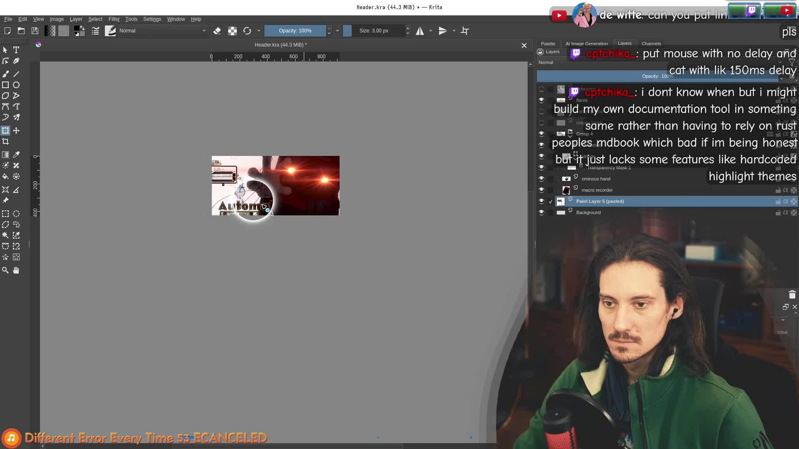
Task: Adjust the brush Opacity slider
Action: pyautogui.click(x=295, y=31)
